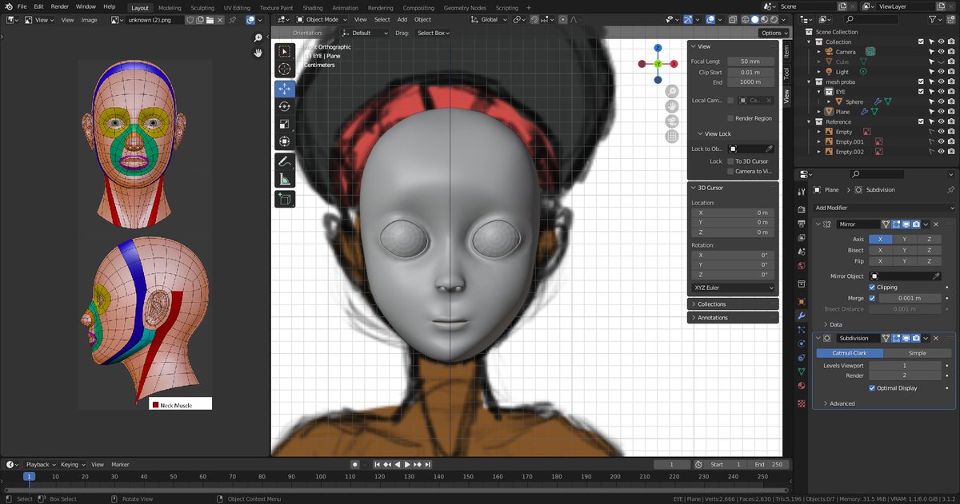Expand the Advanced section of Subdivision modifier
The image size is (960, 504).
[x=838, y=403]
